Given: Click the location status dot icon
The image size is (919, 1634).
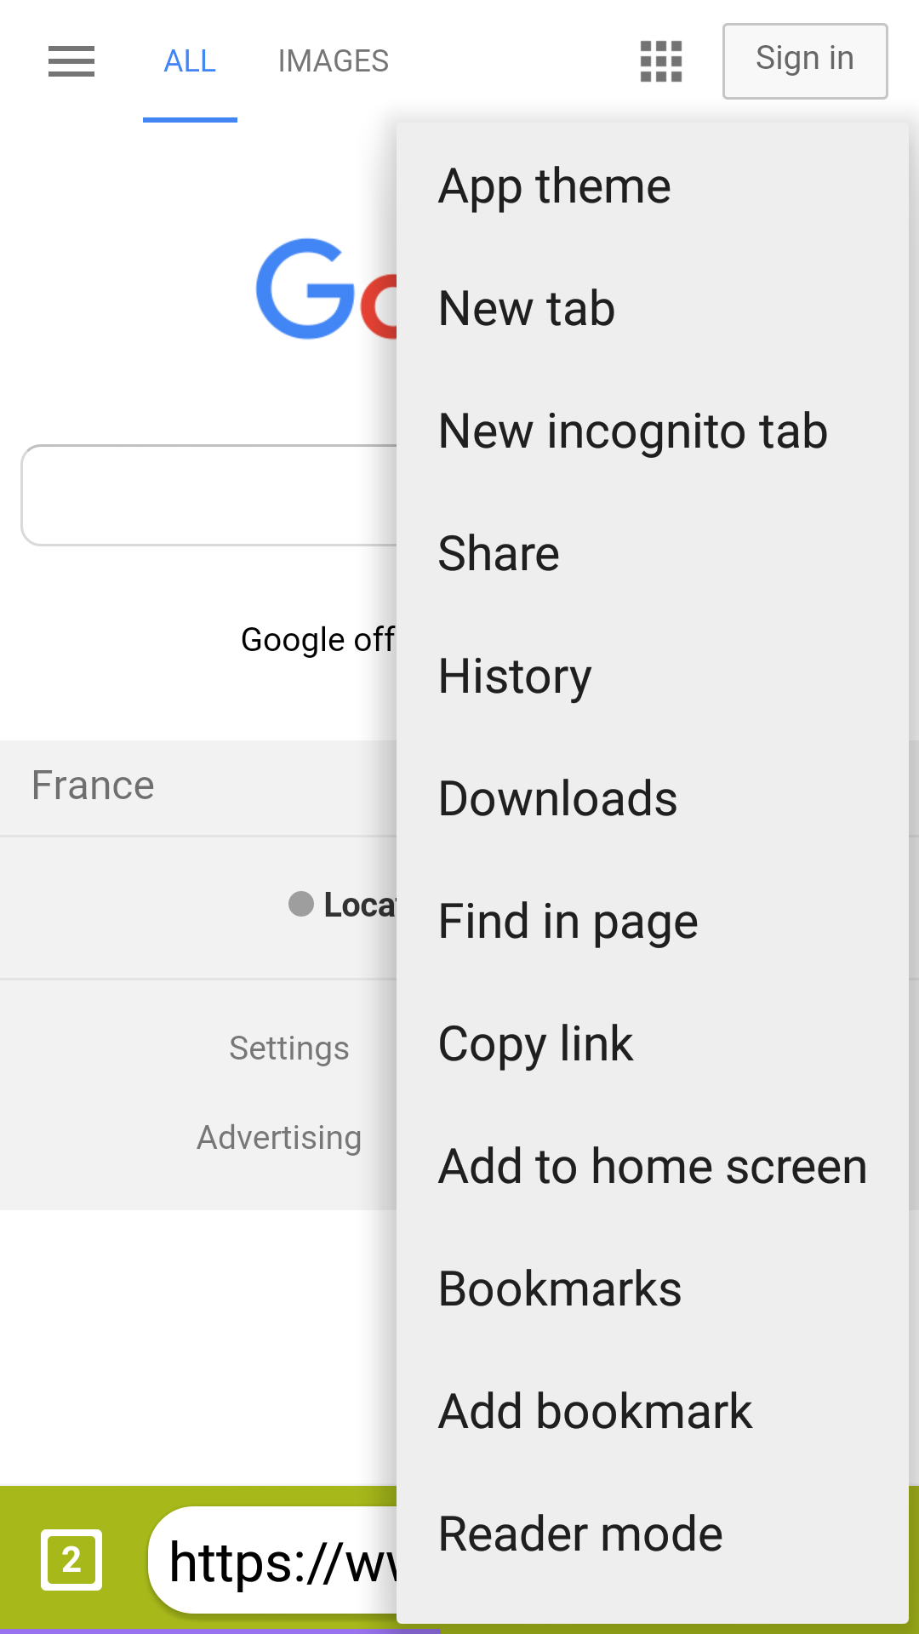Looking at the screenshot, I should coord(301,904).
